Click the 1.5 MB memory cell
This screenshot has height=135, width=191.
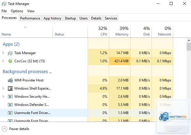(120, 113)
